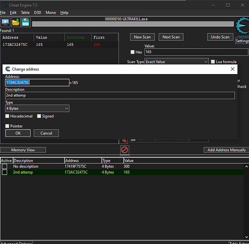Click the red First value 200
The image size is (249, 244).
click(x=97, y=45)
